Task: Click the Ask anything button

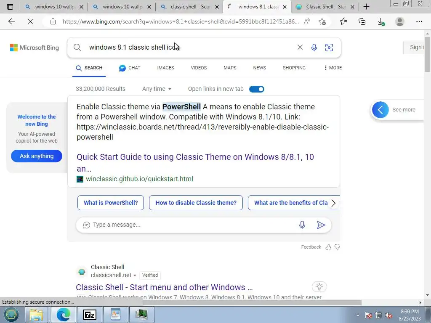Action: (37, 156)
